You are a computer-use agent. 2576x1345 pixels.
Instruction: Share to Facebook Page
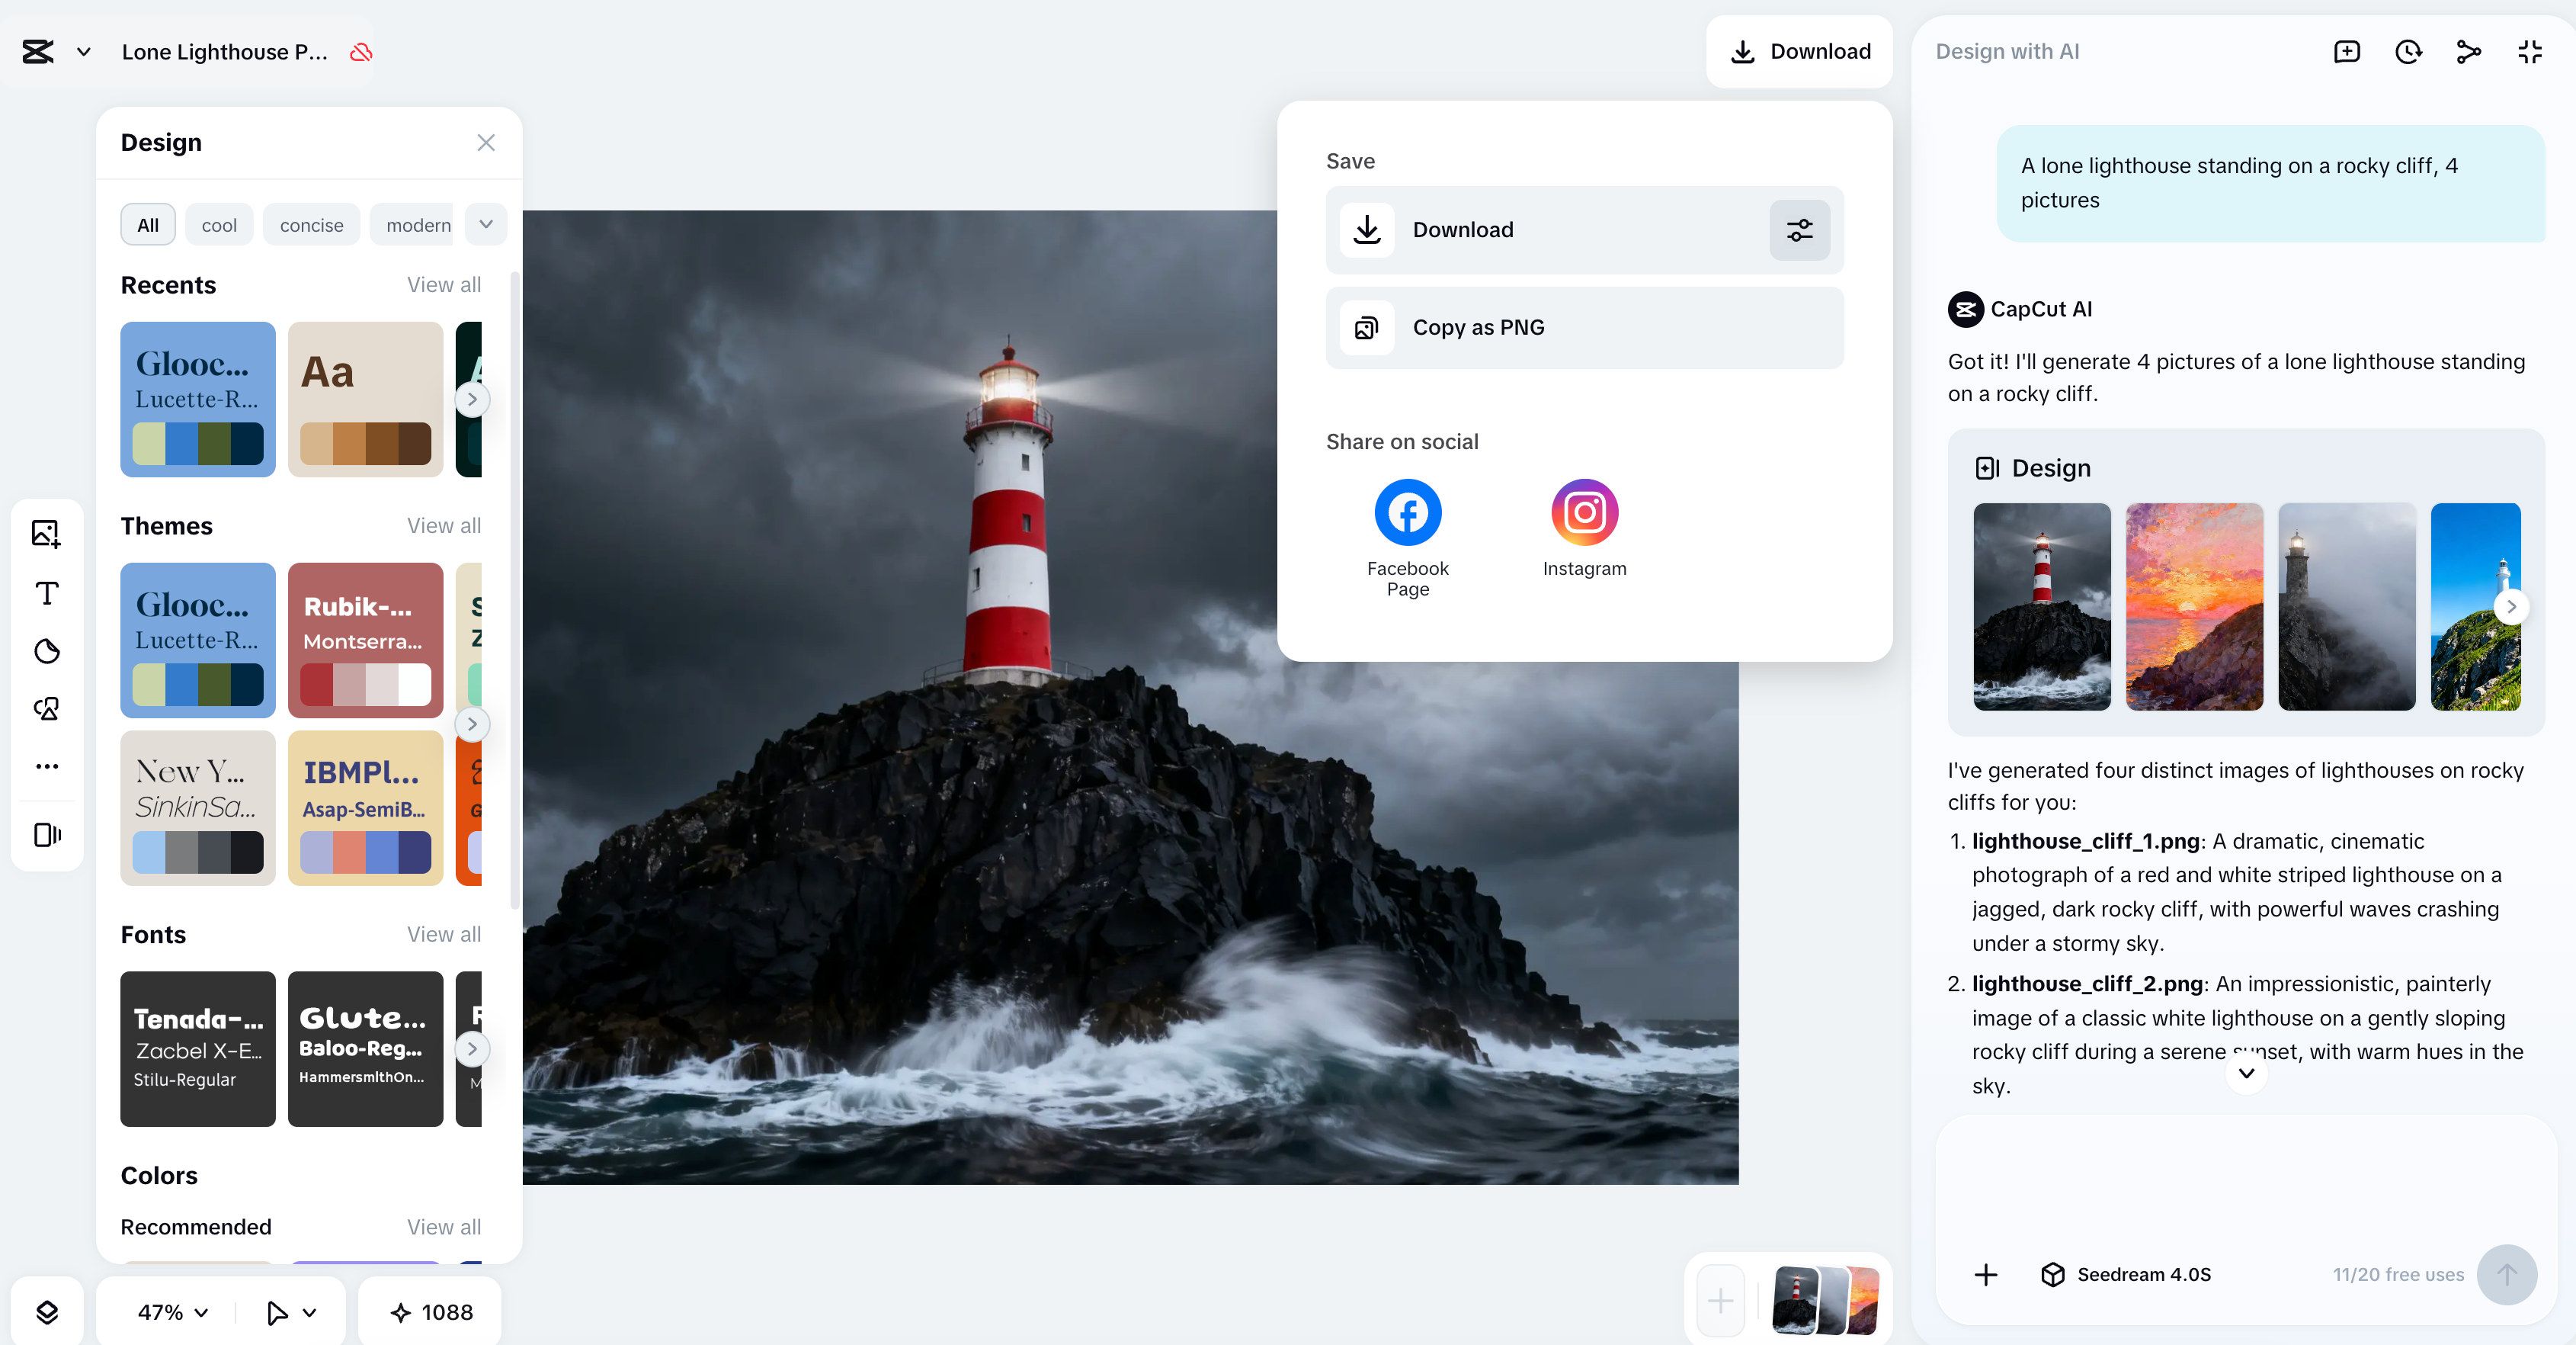click(1407, 512)
